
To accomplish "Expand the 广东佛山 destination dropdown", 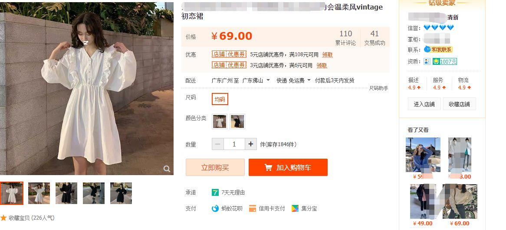I will click(268, 80).
